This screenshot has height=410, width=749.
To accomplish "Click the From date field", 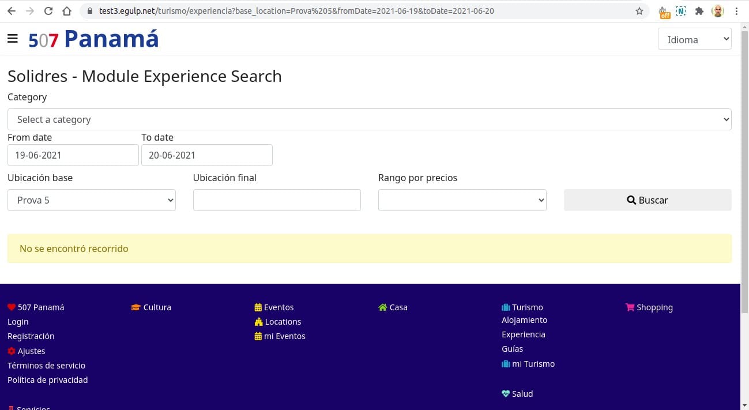I will [73, 155].
